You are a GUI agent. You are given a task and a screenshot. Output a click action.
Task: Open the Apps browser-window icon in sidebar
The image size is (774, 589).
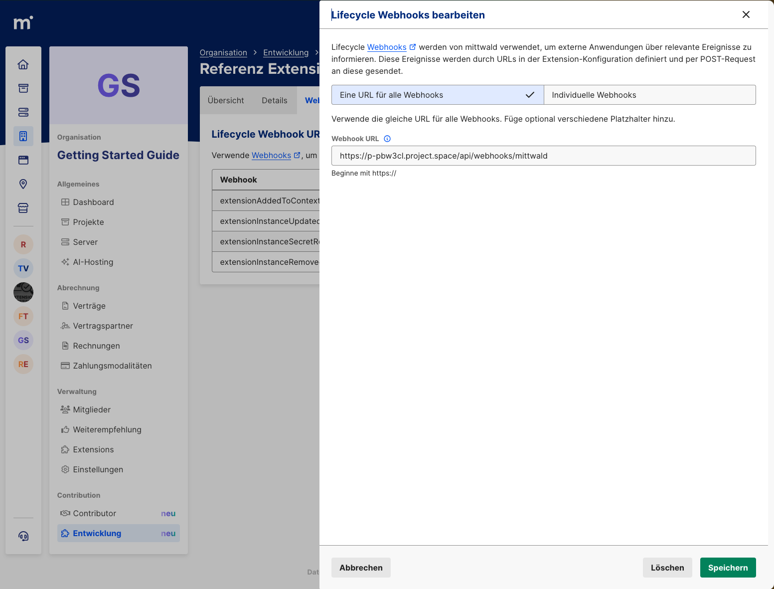[23, 160]
